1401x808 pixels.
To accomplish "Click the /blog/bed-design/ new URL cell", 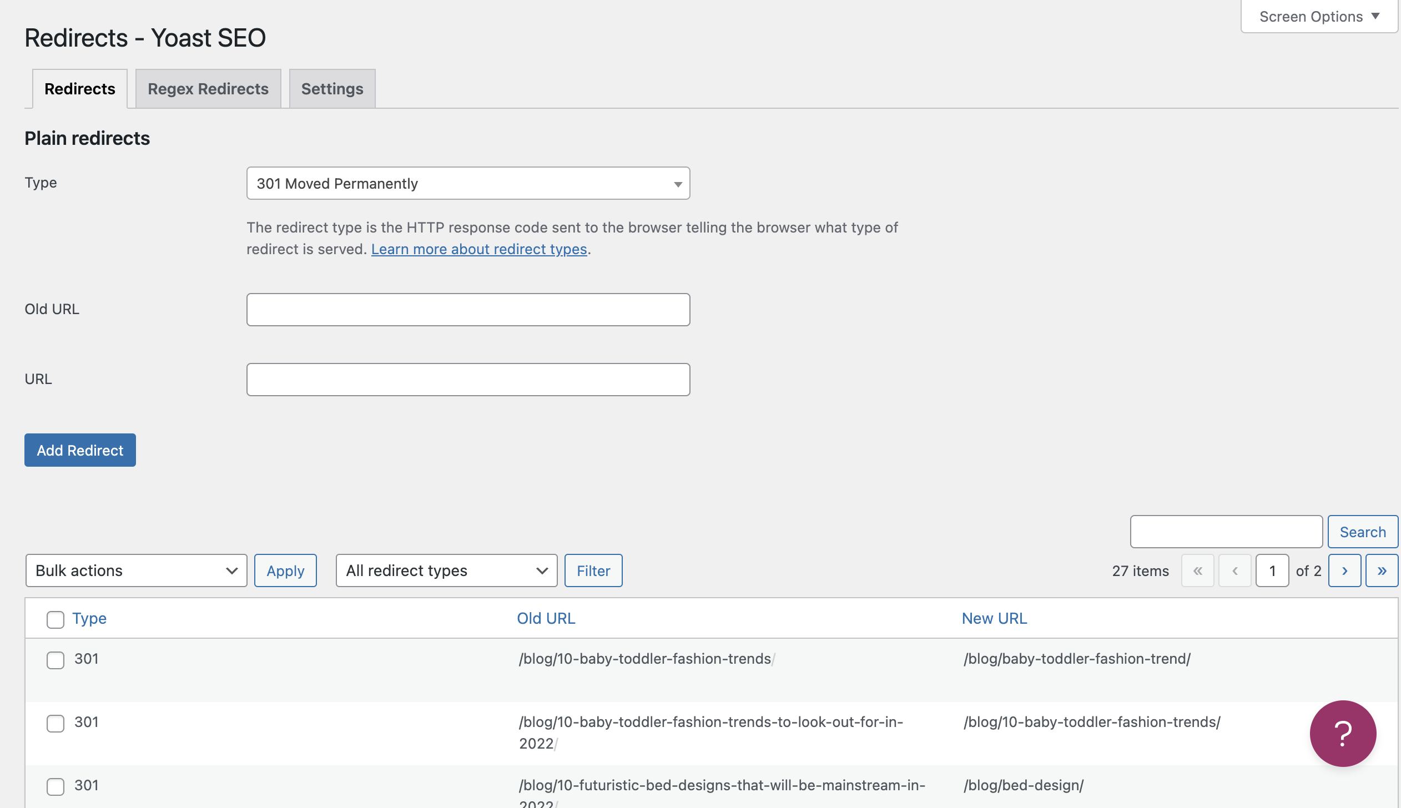I will [1024, 785].
